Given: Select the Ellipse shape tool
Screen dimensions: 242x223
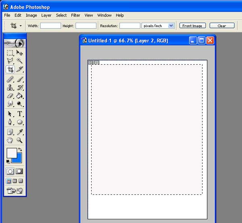Looking at the screenshot, I should click(20, 122).
